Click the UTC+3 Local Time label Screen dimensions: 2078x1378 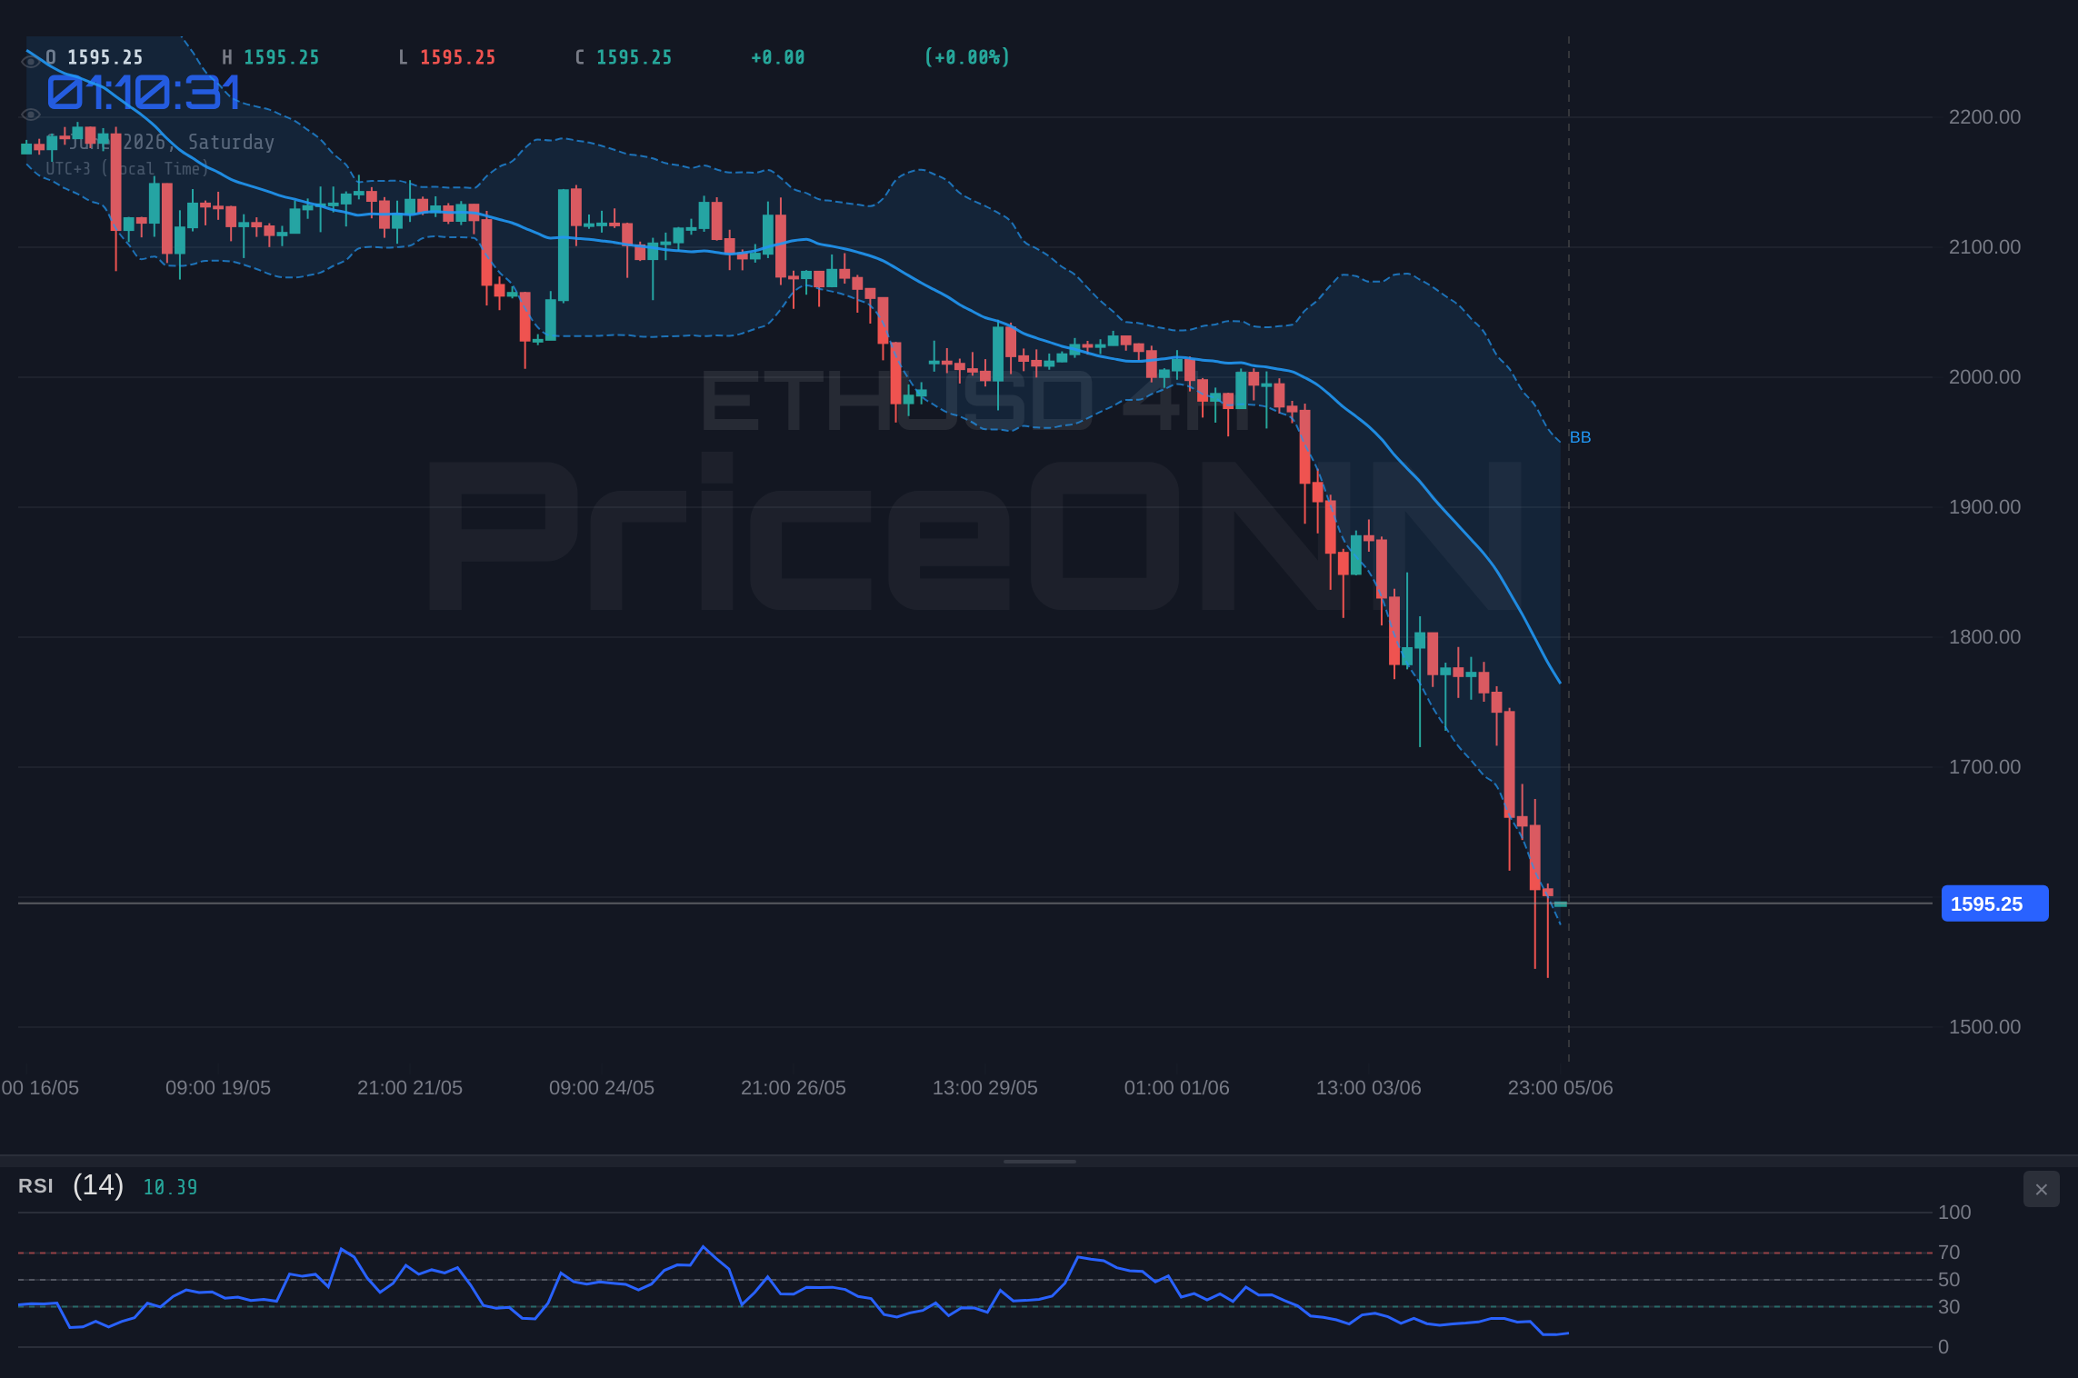127,169
